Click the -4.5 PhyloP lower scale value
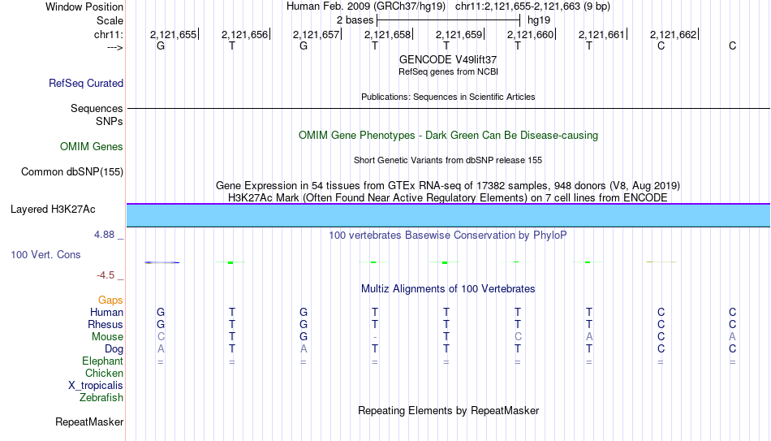The width and height of the screenshot is (771, 441). (x=106, y=275)
